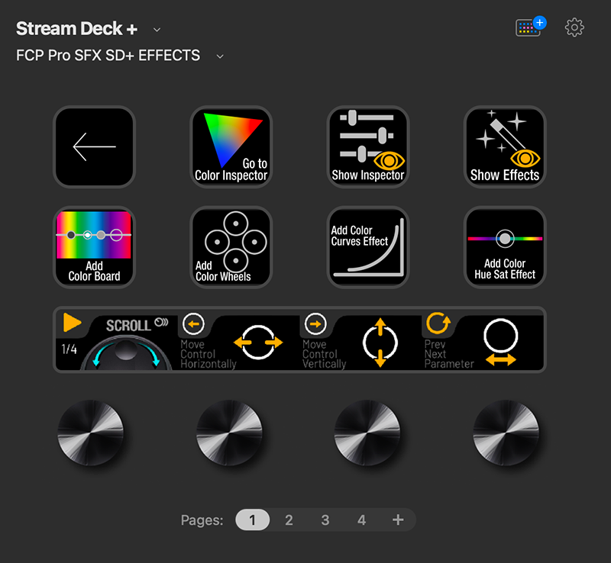The width and height of the screenshot is (611, 563).
Task: Open the Stream Deck device selector icon
Action: click(528, 27)
